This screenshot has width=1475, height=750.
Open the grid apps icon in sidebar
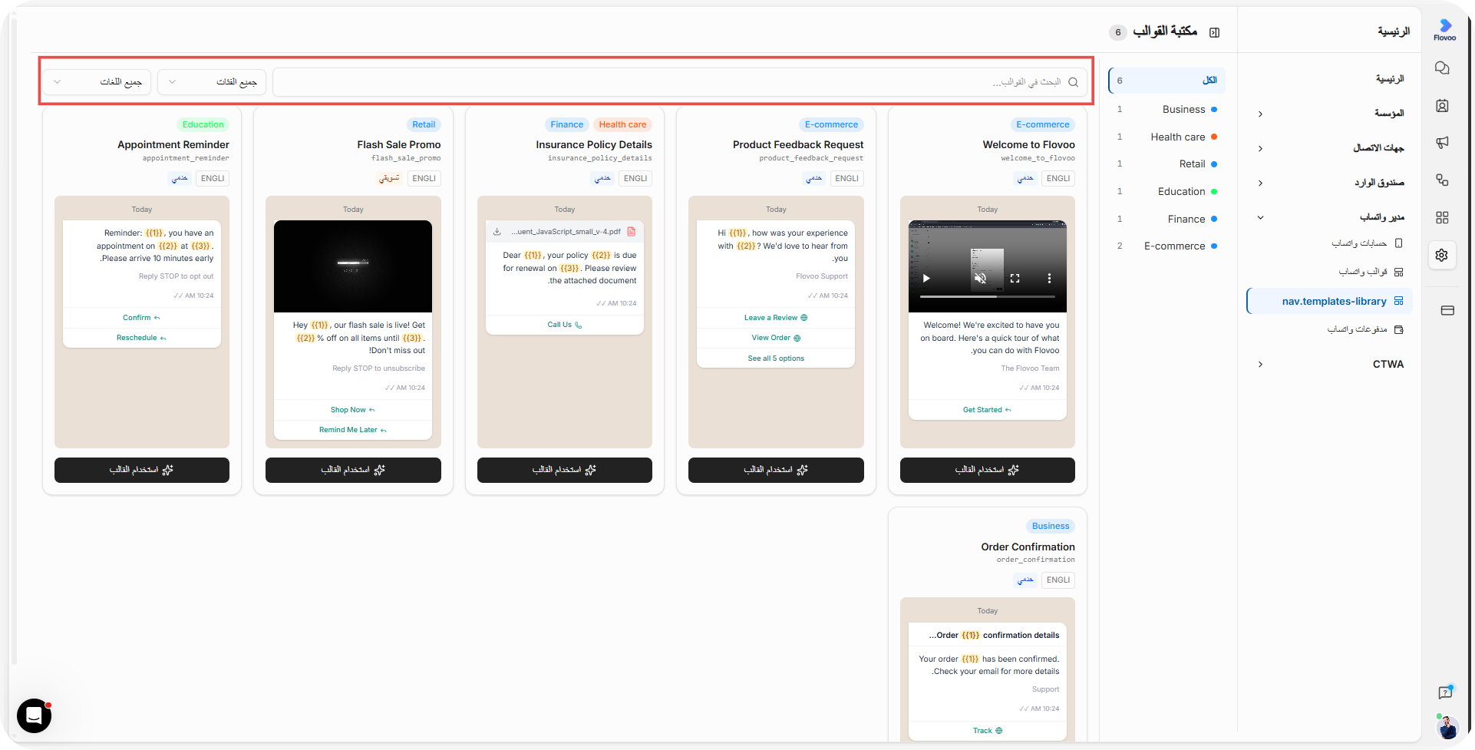(1442, 218)
